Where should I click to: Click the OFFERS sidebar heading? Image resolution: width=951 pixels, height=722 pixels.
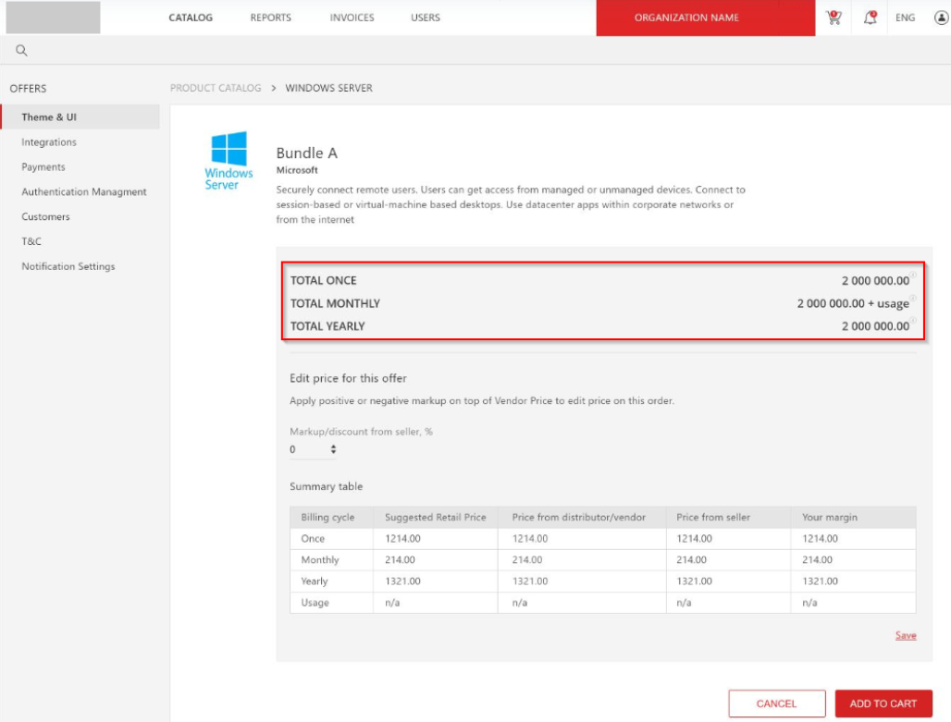click(28, 89)
